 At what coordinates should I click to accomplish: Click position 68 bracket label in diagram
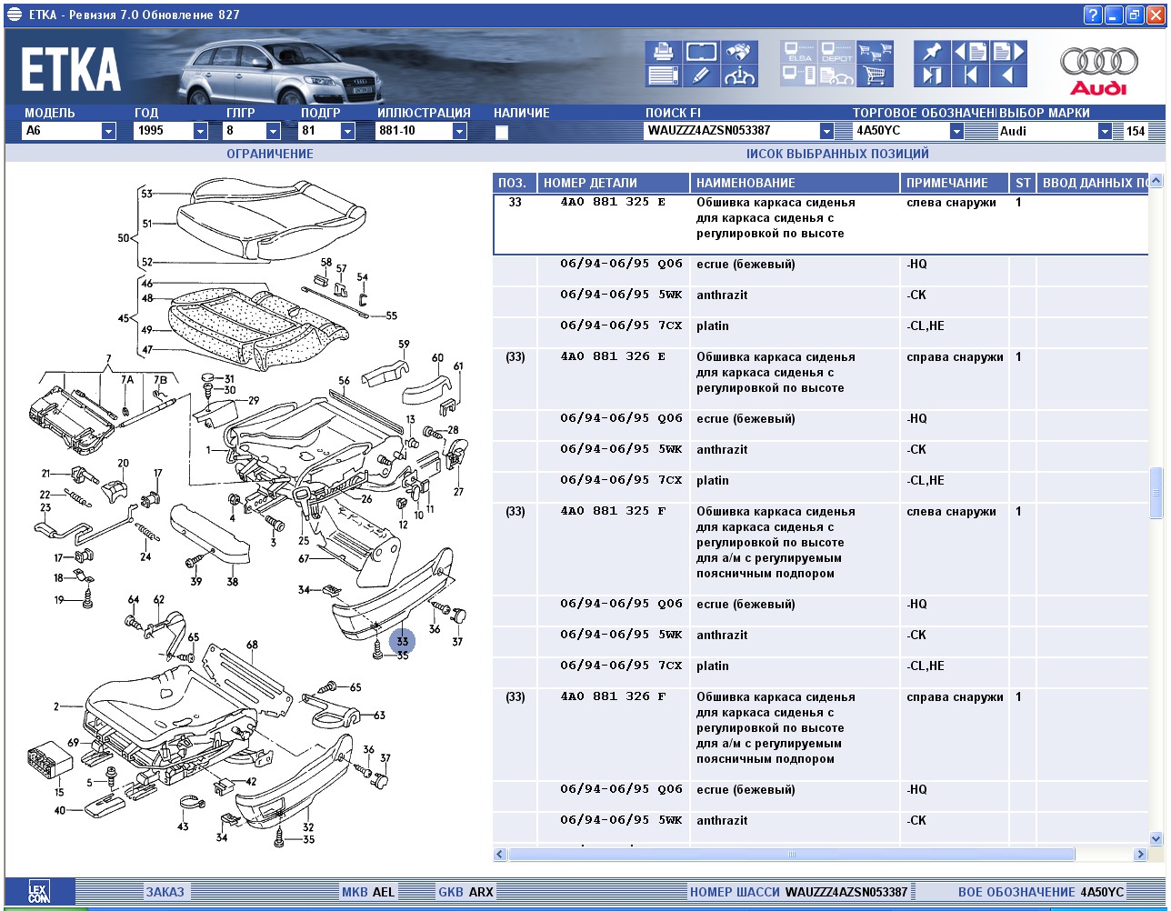click(251, 646)
